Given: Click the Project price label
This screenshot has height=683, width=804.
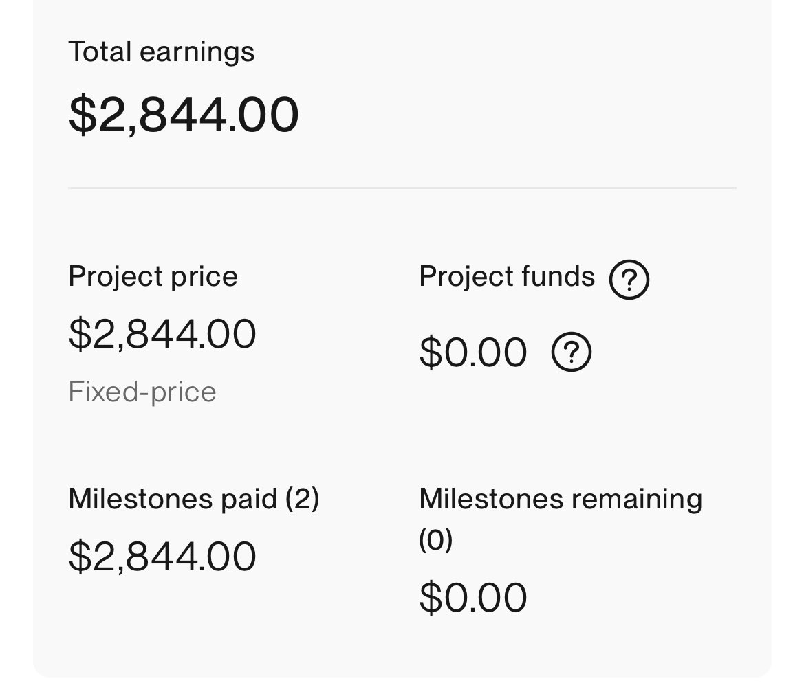Looking at the screenshot, I should tap(153, 277).
